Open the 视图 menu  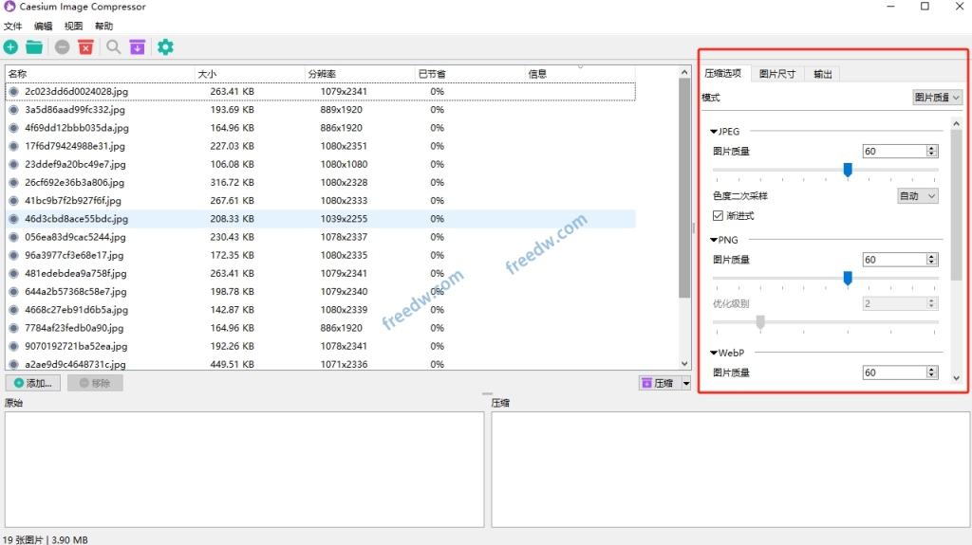pos(74,26)
